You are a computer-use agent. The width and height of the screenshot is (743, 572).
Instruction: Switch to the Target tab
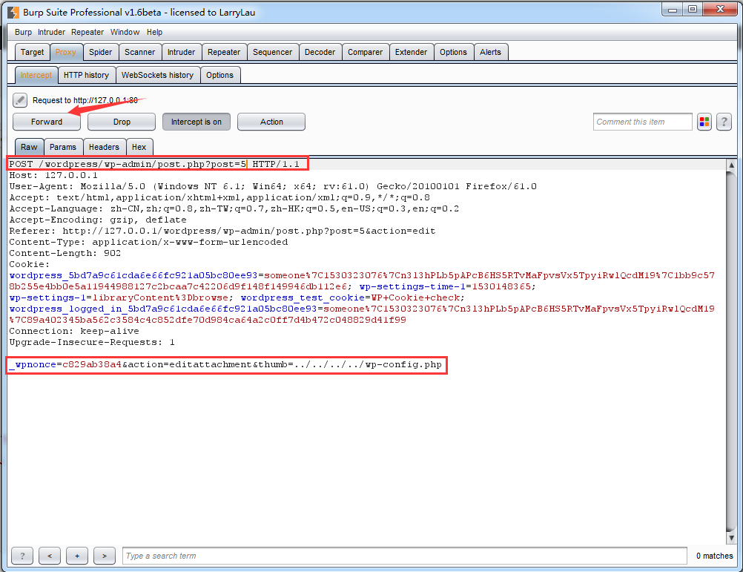[x=32, y=52]
